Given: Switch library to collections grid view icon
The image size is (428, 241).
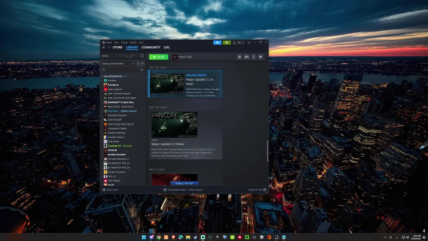Looking at the screenshot, I should (142, 56).
